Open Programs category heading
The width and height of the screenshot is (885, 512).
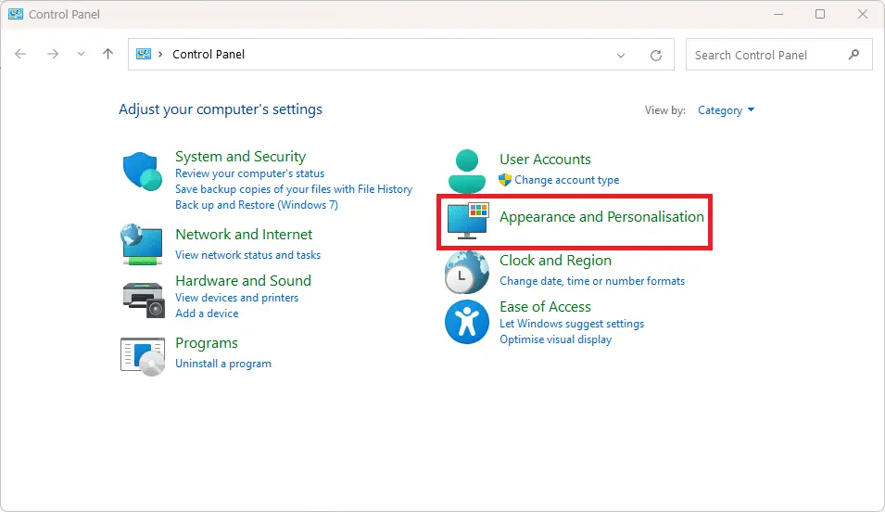pyautogui.click(x=207, y=343)
